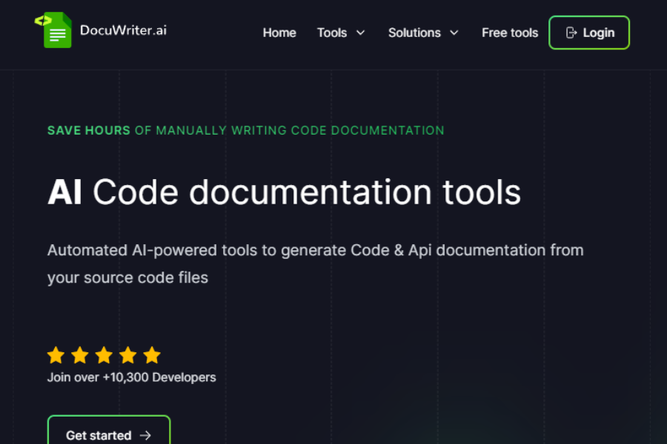Open the Tools chevron arrow
Viewport: 667px width, 444px height.
(x=361, y=33)
